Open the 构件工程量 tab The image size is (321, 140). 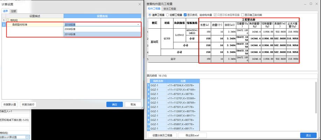pos(154,9)
